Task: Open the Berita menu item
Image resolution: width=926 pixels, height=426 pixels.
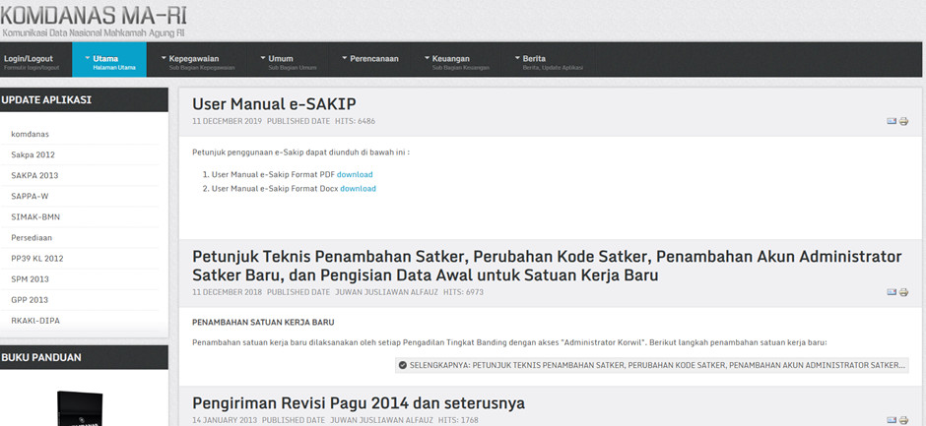Action: (540, 60)
